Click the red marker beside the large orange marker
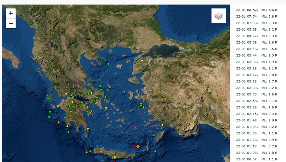This screenshot has width=286, height=162. click(x=134, y=146)
